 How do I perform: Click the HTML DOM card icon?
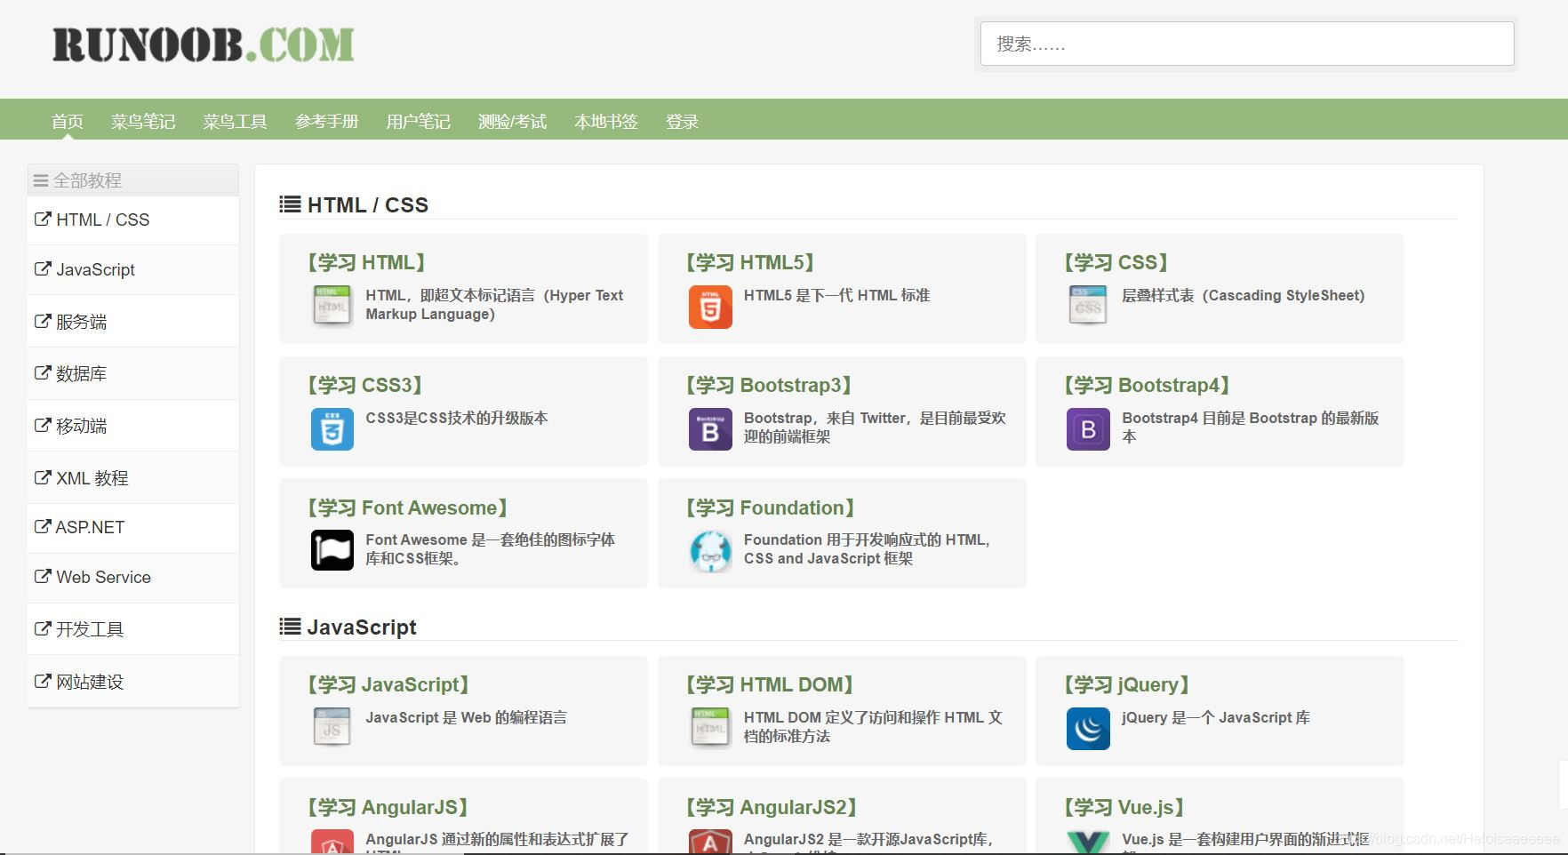click(x=710, y=728)
